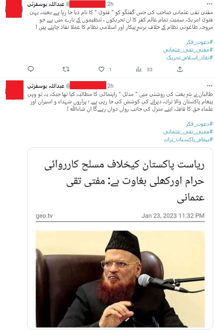This screenshot has width=215, height=330.
Task: Open hashtag #مفتی_تقی_عثمانی in first tweet
Action: [x=188, y=50]
